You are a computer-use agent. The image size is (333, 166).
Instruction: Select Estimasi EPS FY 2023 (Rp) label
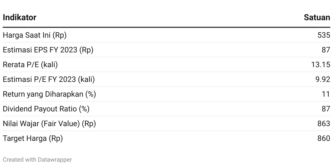48,50
